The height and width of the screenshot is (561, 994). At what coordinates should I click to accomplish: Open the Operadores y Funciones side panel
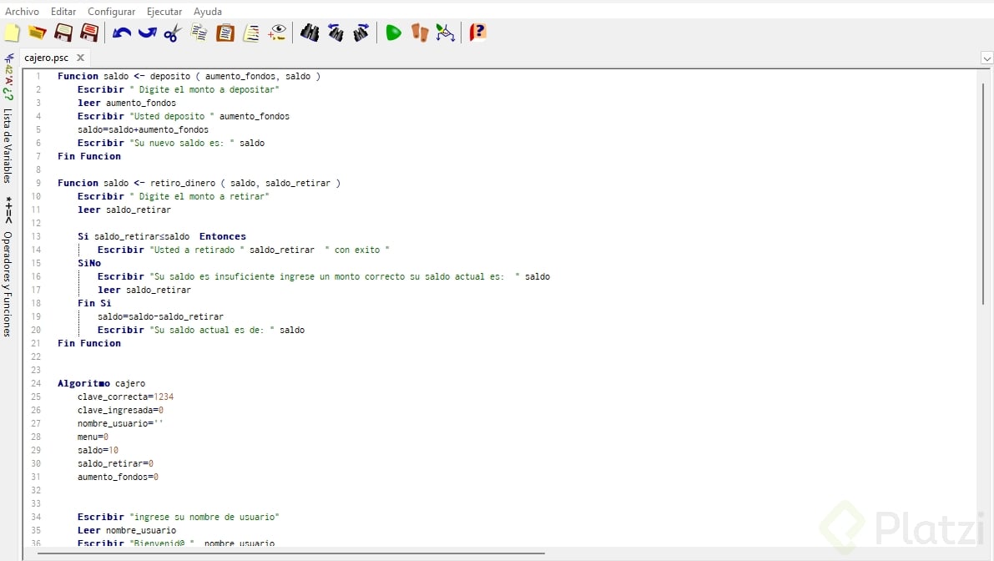click(8, 284)
